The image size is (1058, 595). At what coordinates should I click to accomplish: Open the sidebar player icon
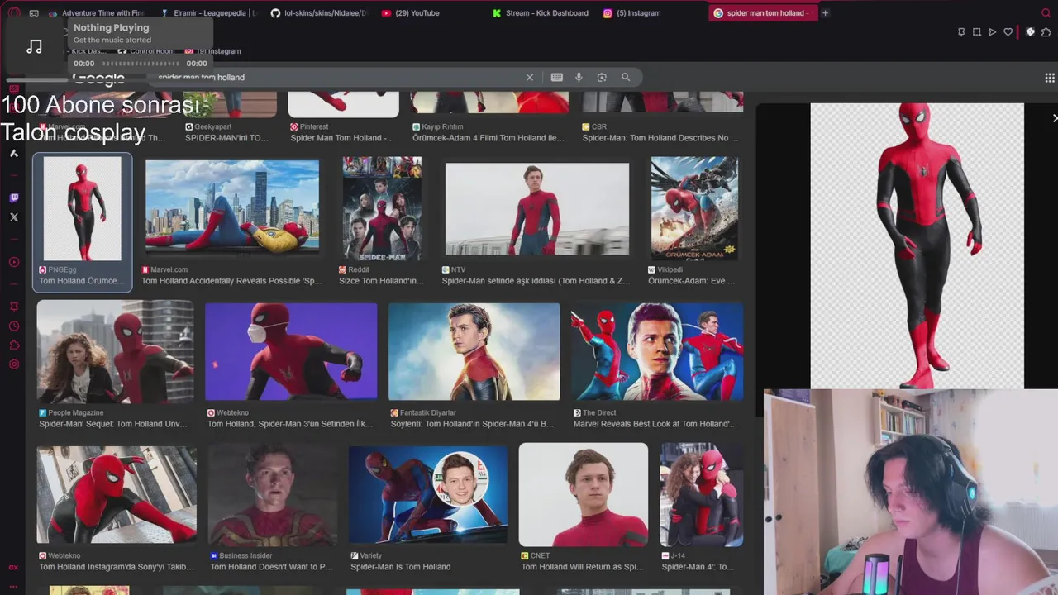pyautogui.click(x=13, y=262)
